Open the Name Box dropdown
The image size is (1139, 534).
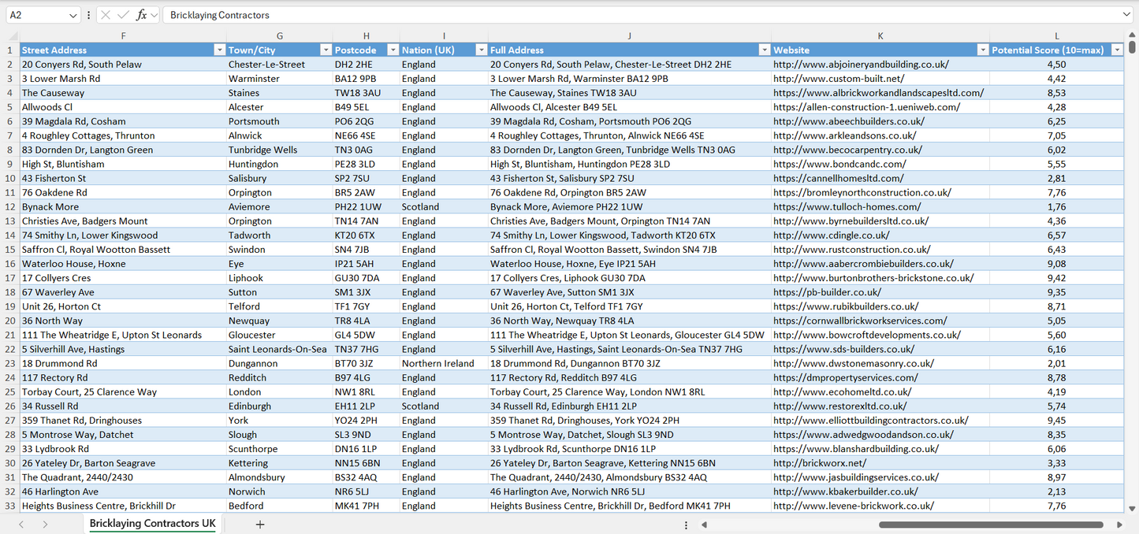(x=74, y=15)
